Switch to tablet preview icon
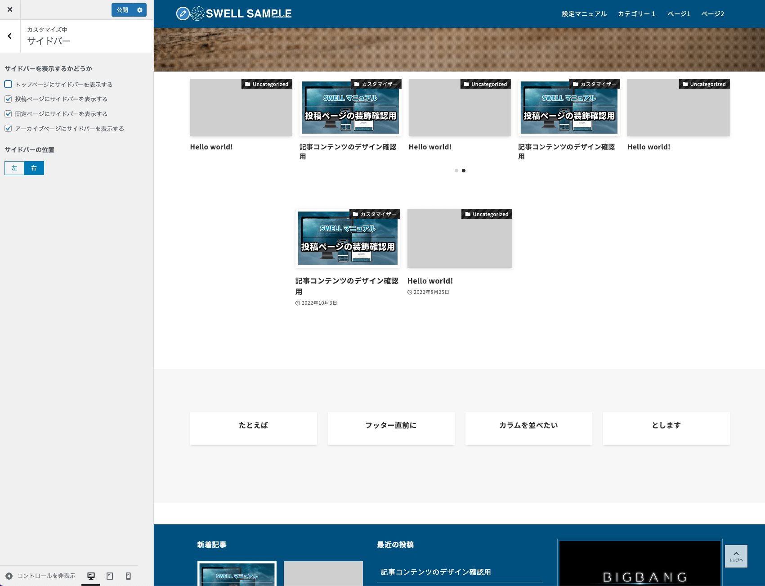The width and height of the screenshot is (765, 586). click(110, 576)
